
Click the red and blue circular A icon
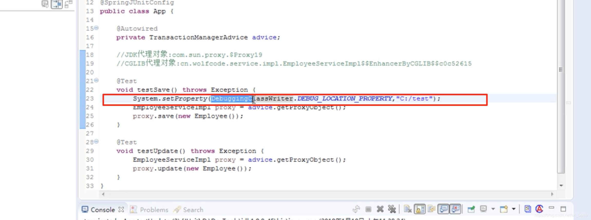[x=539, y=209]
